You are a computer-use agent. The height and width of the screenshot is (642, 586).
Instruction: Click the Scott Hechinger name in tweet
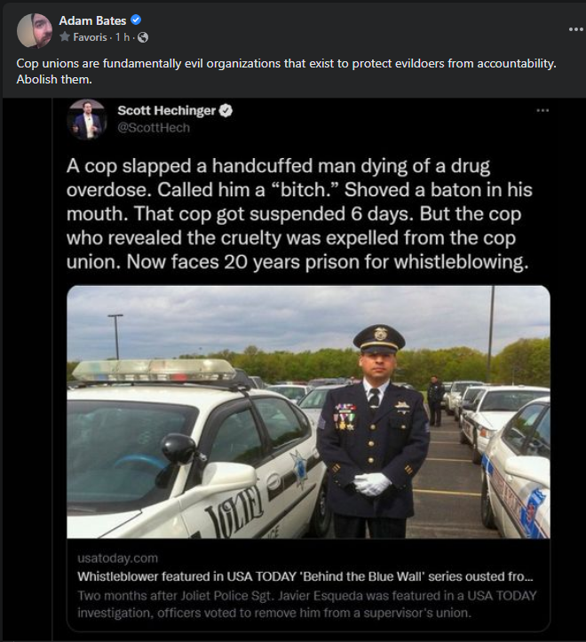[x=166, y=110]
